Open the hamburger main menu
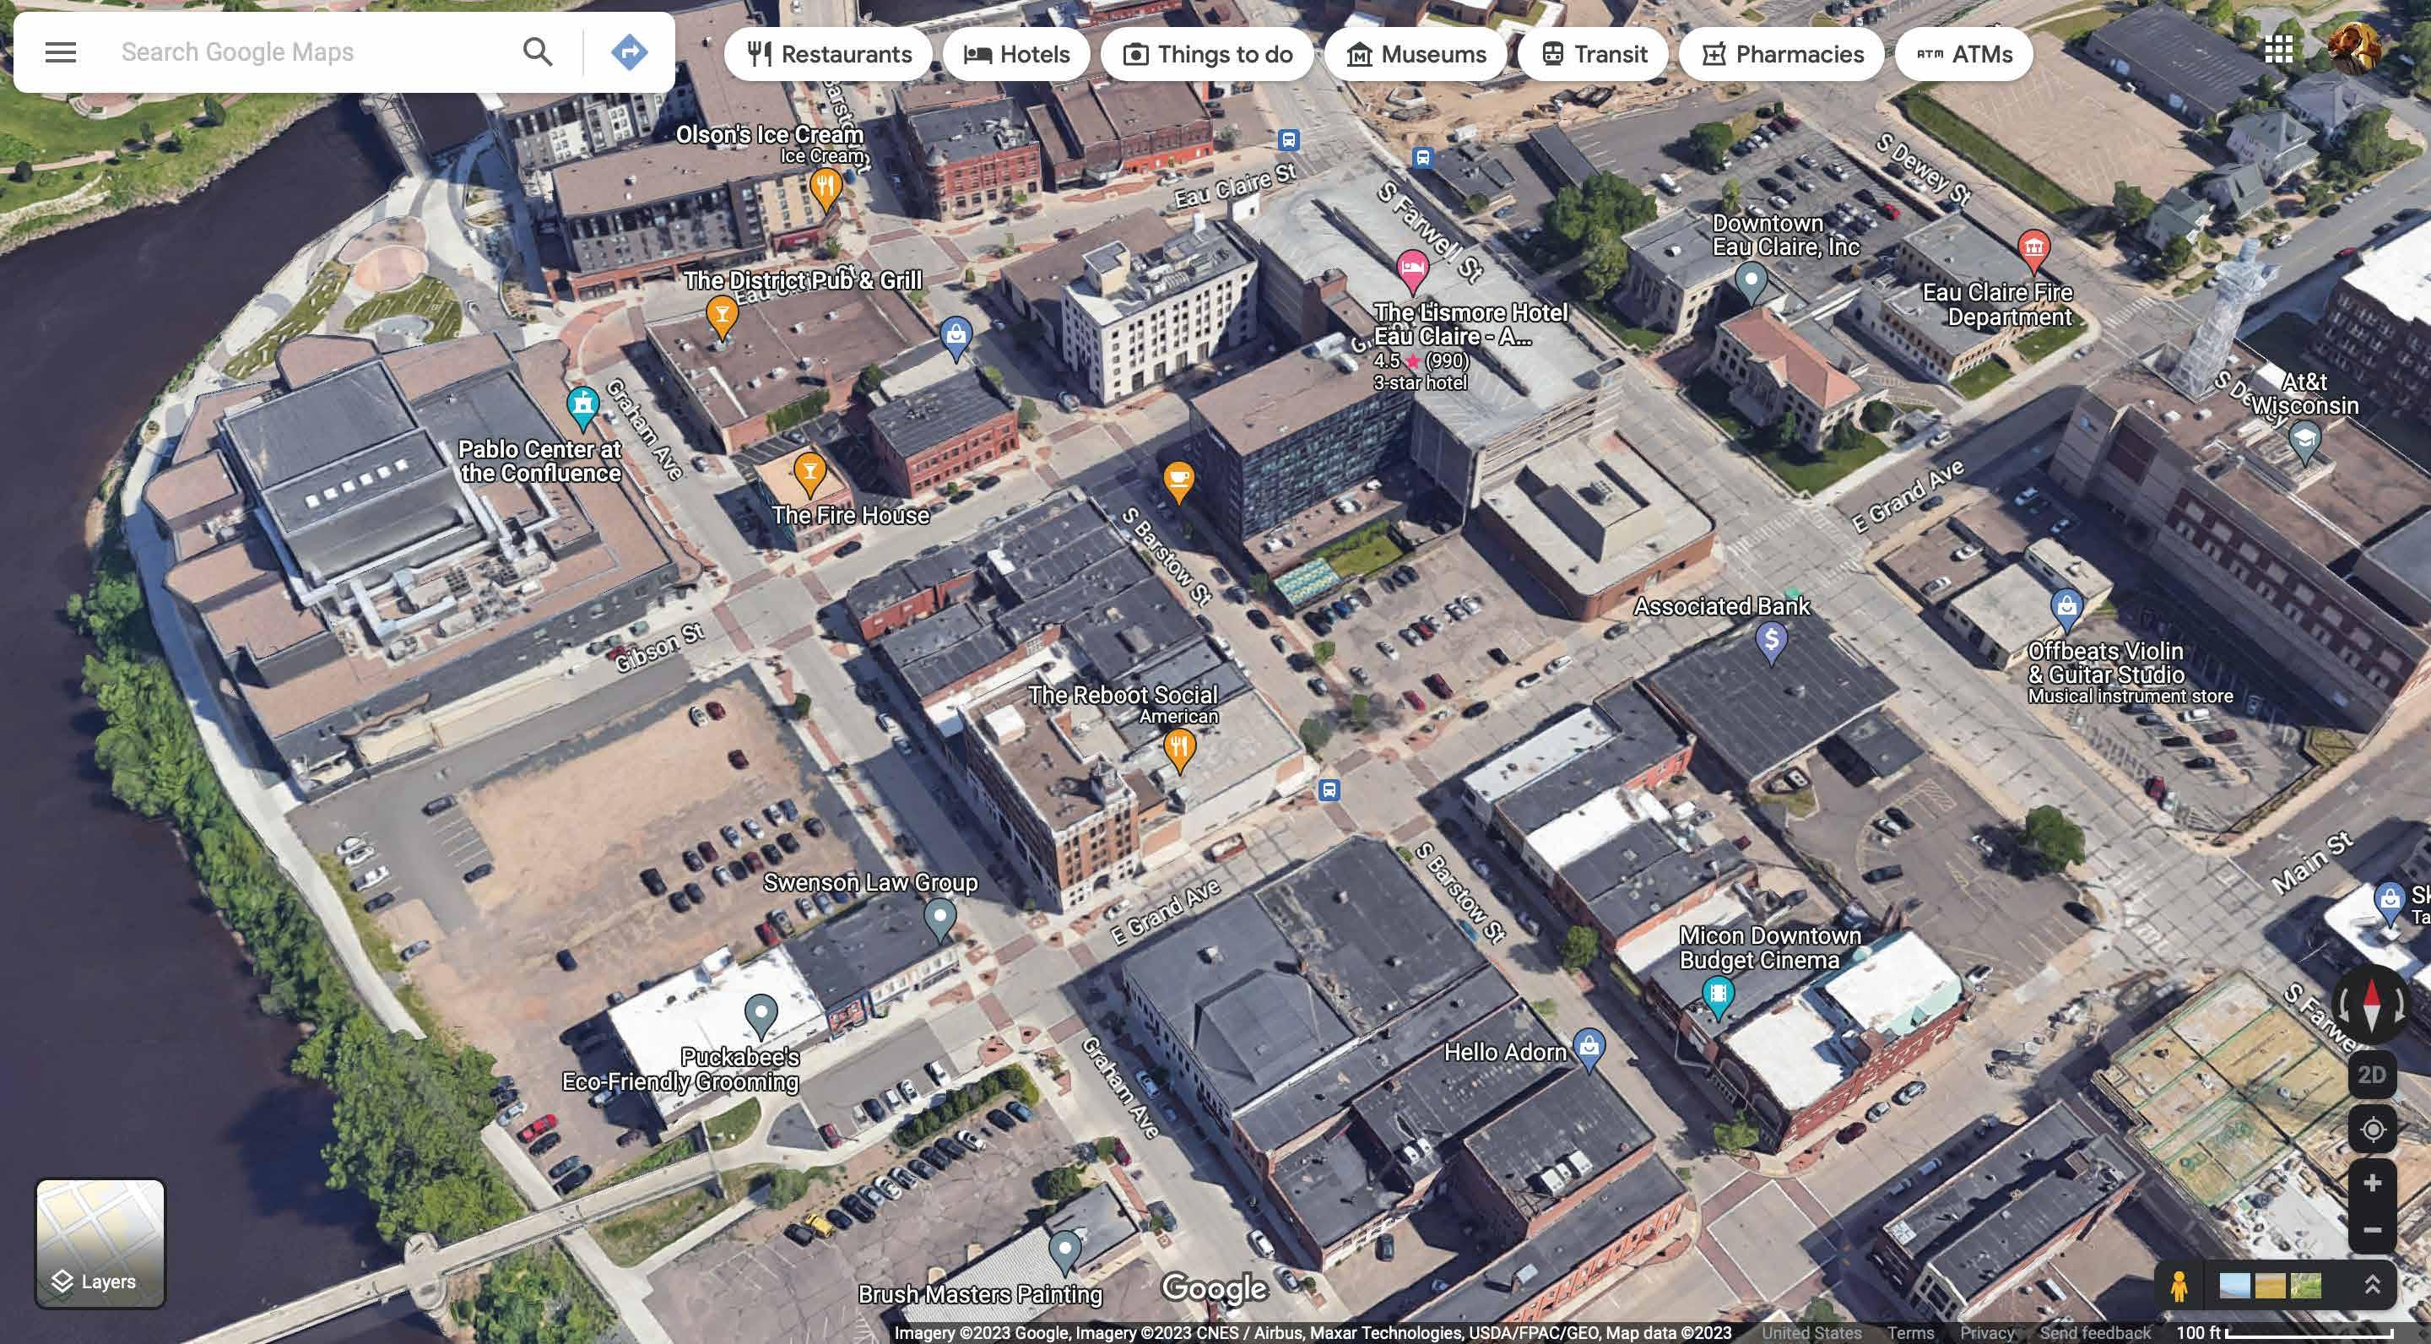The width and height of the screenshot is (2431, 1344). 61,51
